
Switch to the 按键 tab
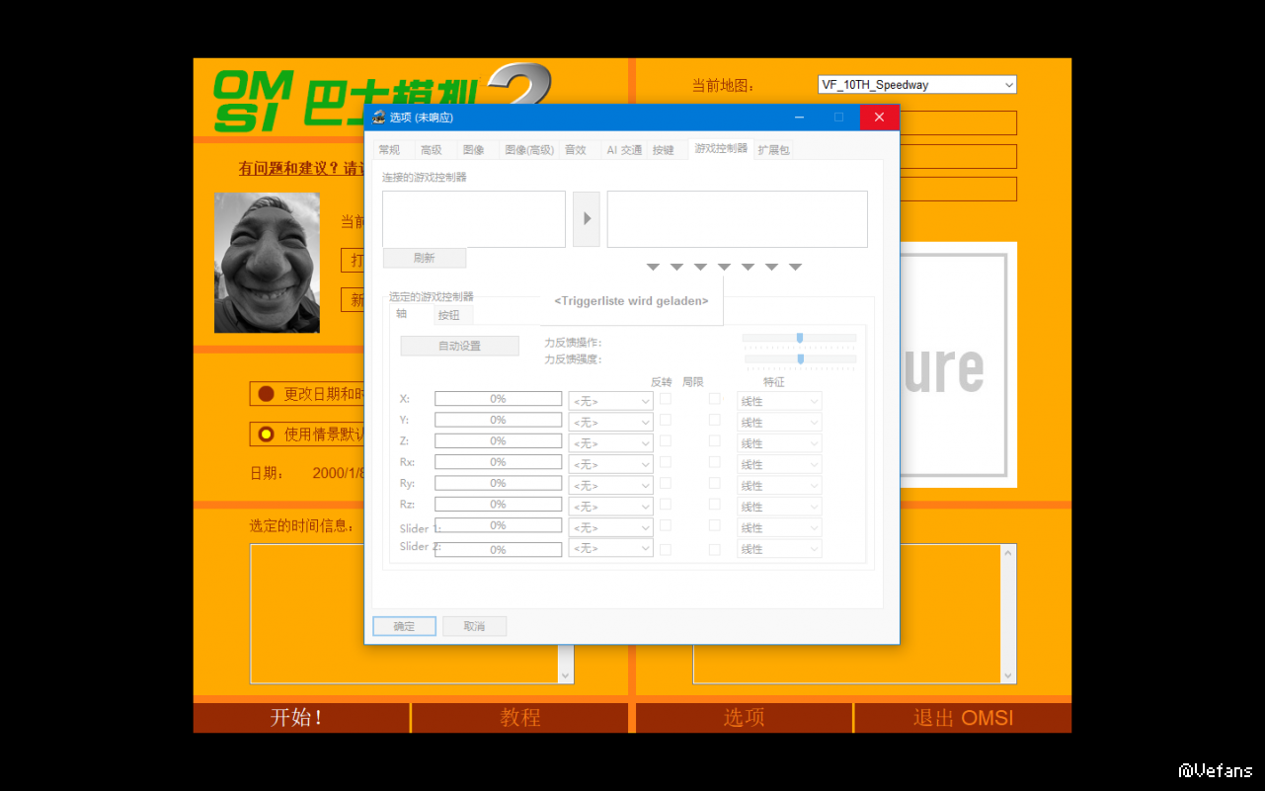(x=663, y=150)
